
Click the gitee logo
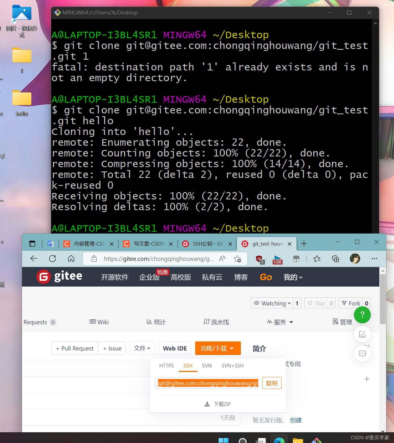(x=59, y=277)
